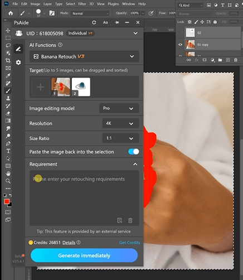Open the Filter menu
This screenshot has height=280, width=243.
coord(82,4)
